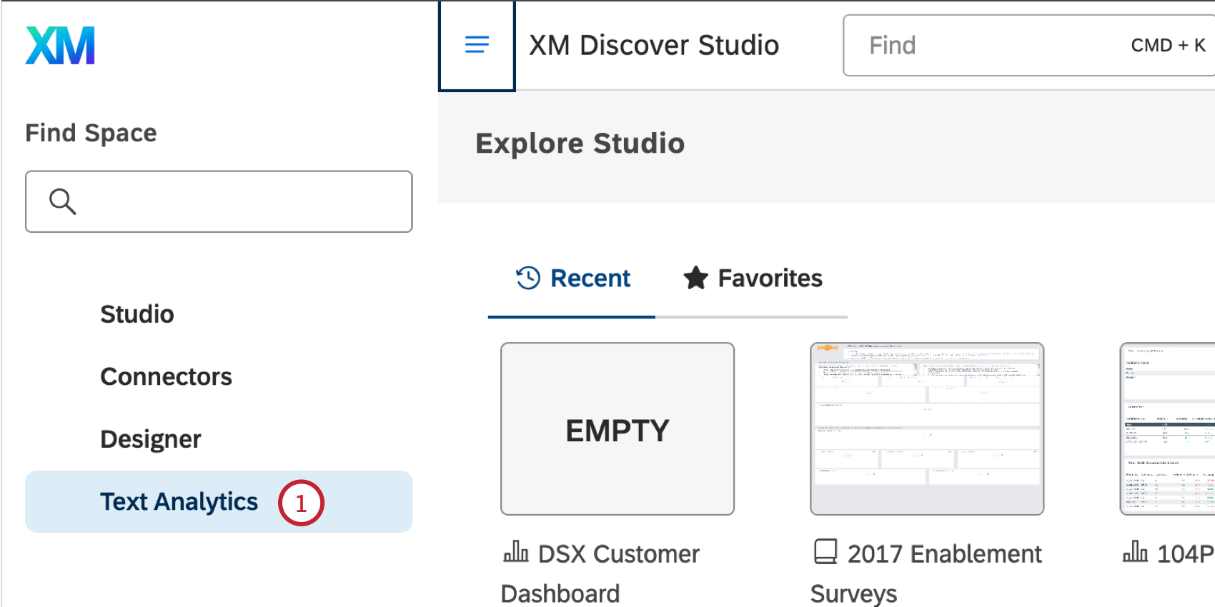Click the XM logo
The height and width of the screenshot is (607, 1215).
coord(60,45)
